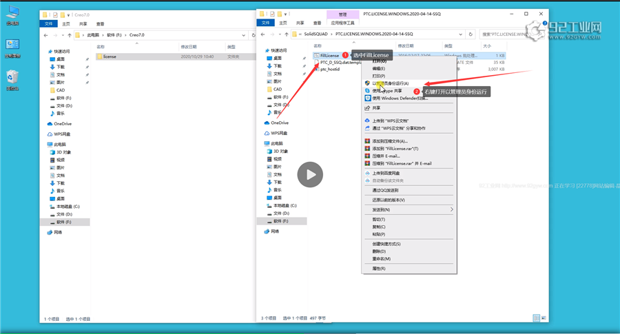Viewport: 620px width, 334px height.
Task: Open the 主页 tab in Creo7.0 window
Action: pyautogui.click(x=66, y=24)
